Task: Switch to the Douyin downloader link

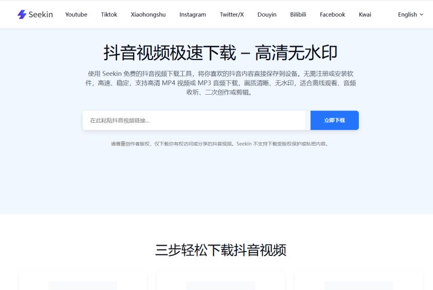Action: click(267, 15)
